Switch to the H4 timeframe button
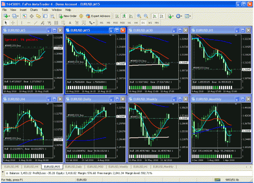The height and width of the screenshot is (183, 254). [136, 23]
